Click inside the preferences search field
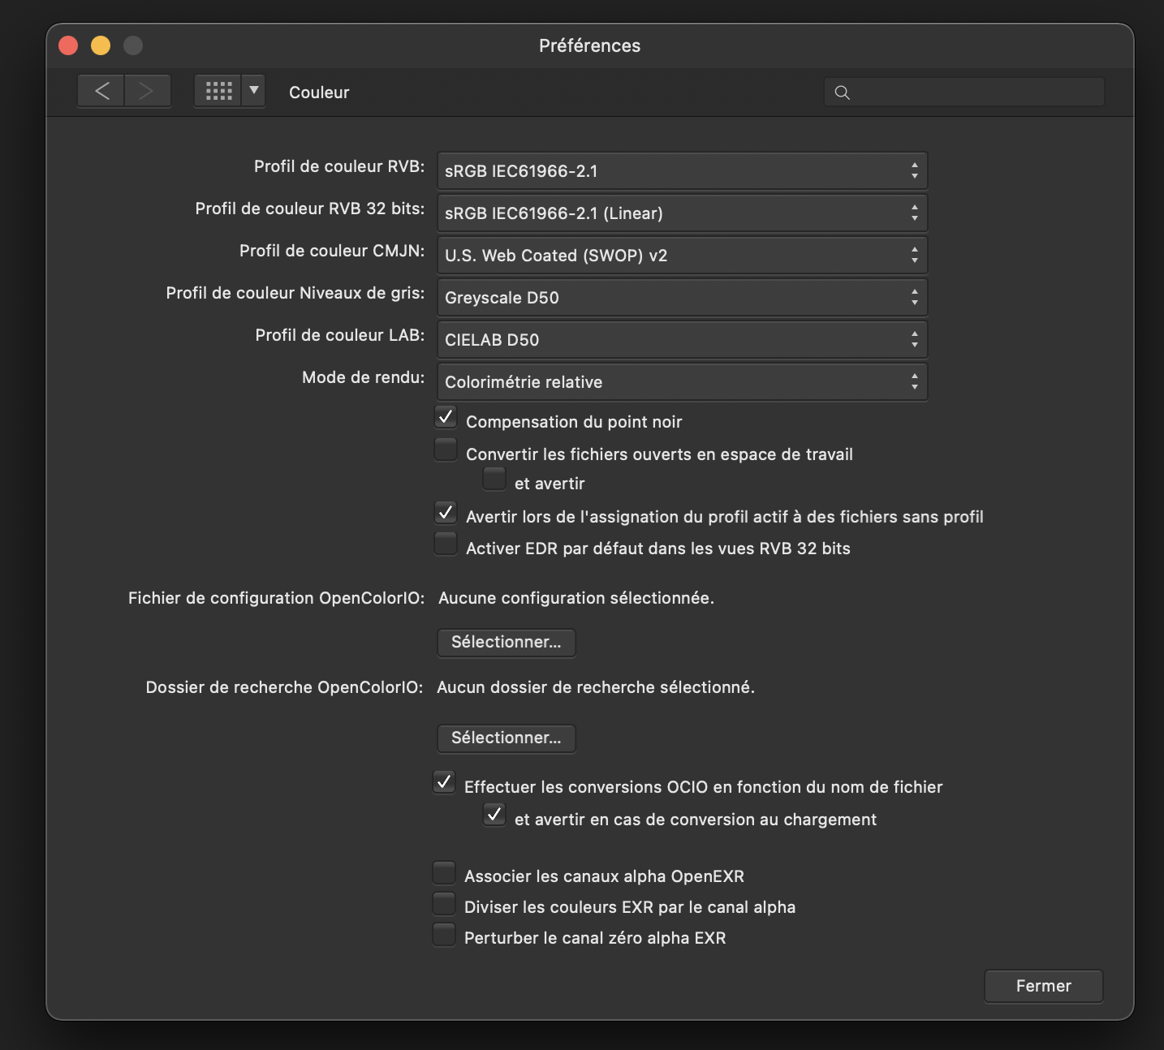 (964, 93)
